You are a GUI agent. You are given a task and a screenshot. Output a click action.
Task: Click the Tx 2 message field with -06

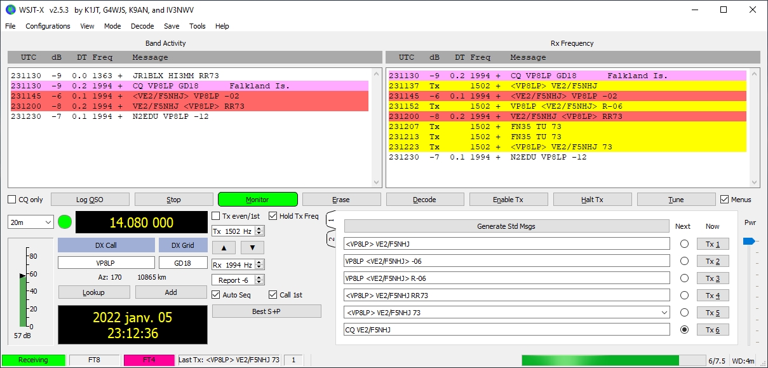(507, 261)
